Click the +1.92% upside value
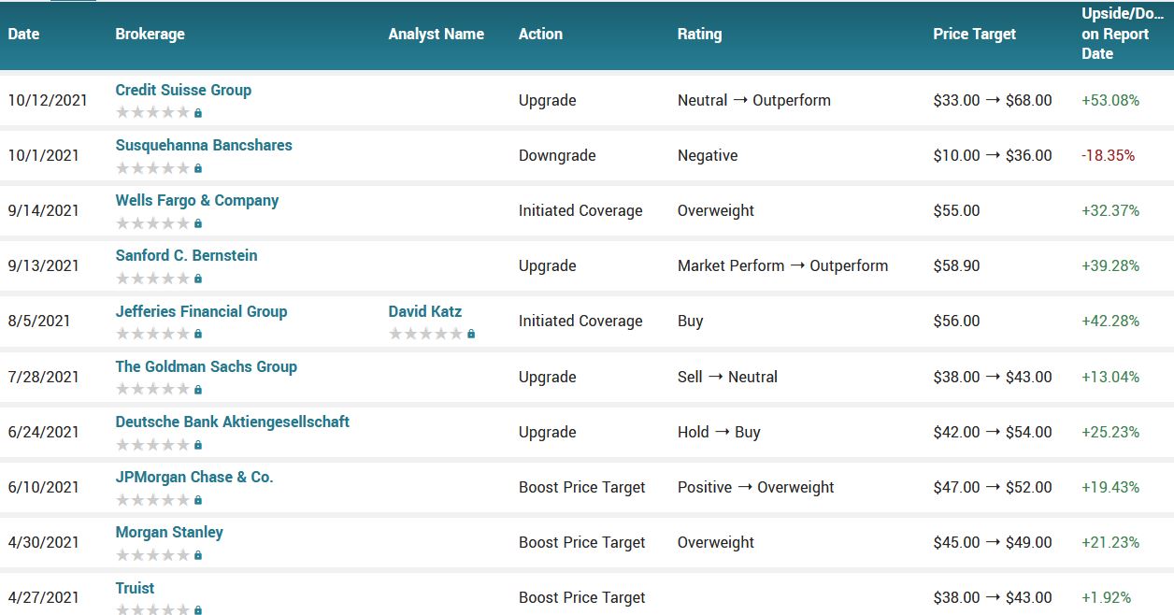 (x=1107, y=597)
